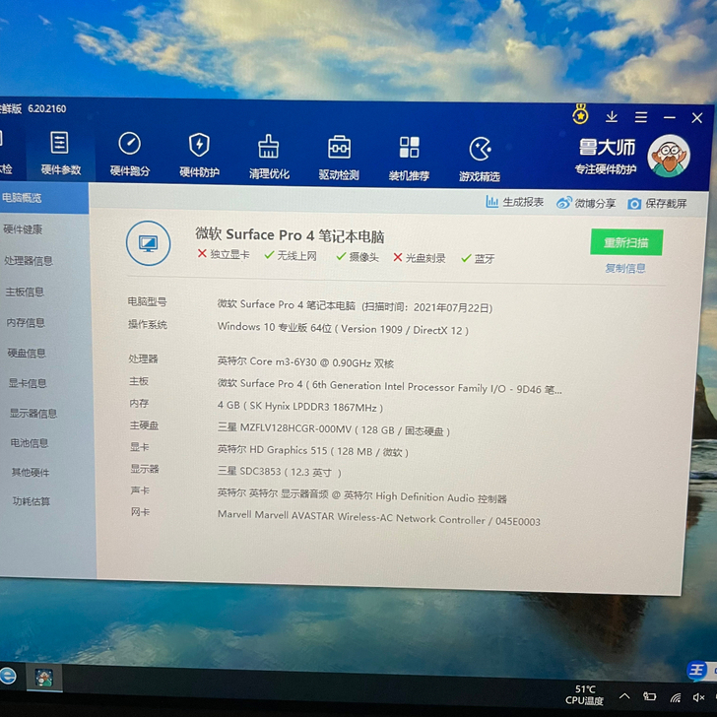Image resolution: width=717 pixels, height=717 pixels.
Task: Select 电脑概览 in the sidebar
Action: 44,198
